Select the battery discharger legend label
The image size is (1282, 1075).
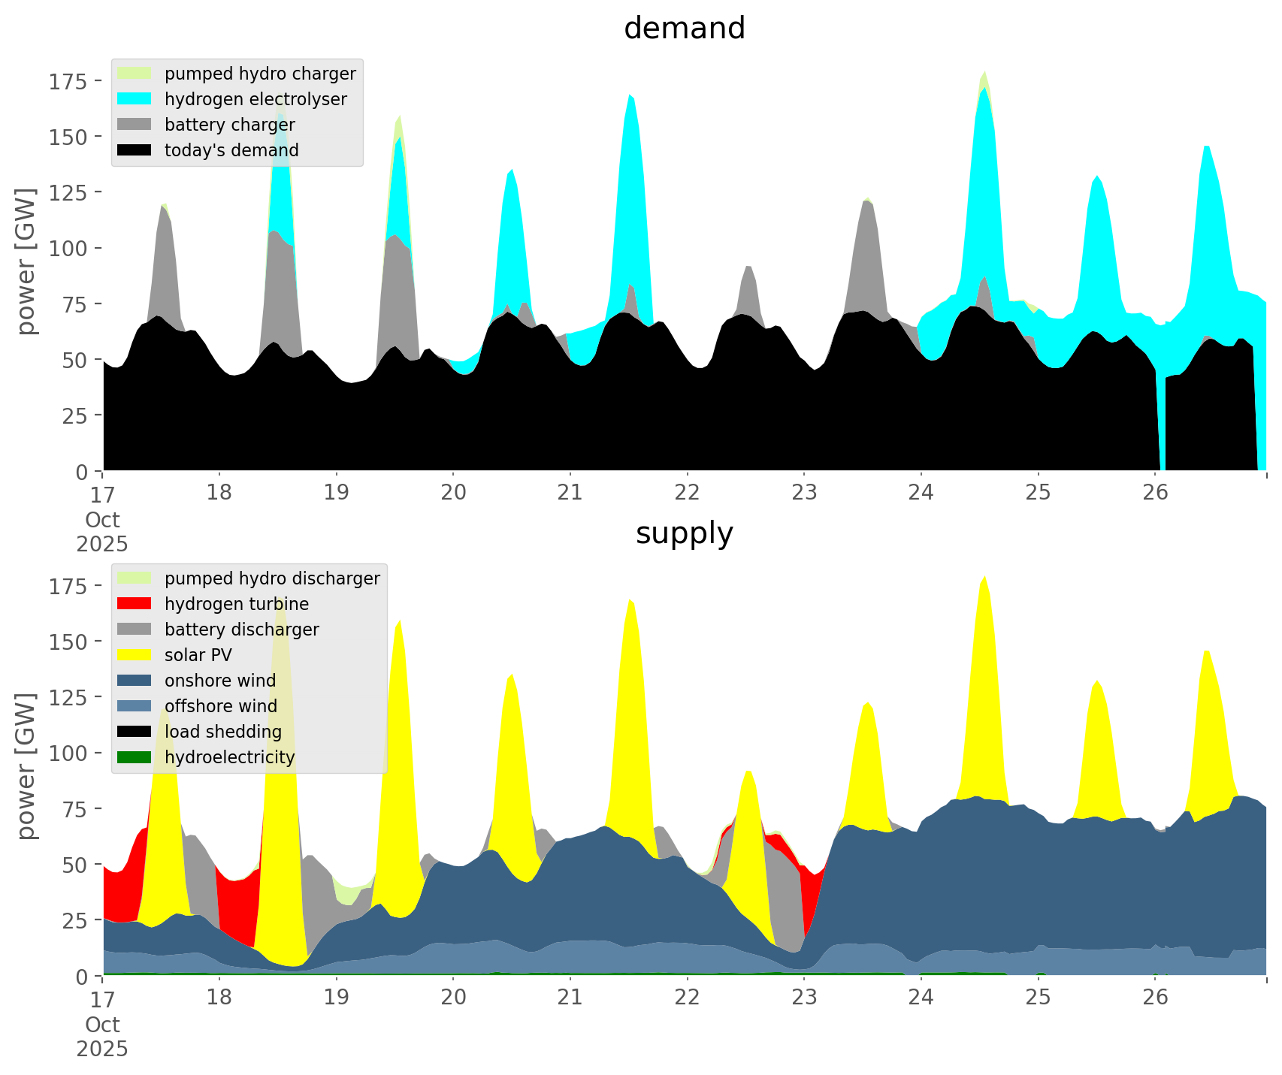241,630
